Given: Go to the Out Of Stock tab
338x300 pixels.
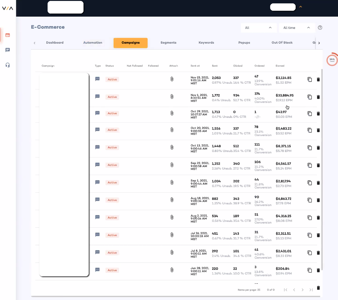Looking at the screenshot, I should (x=282, y=43).
